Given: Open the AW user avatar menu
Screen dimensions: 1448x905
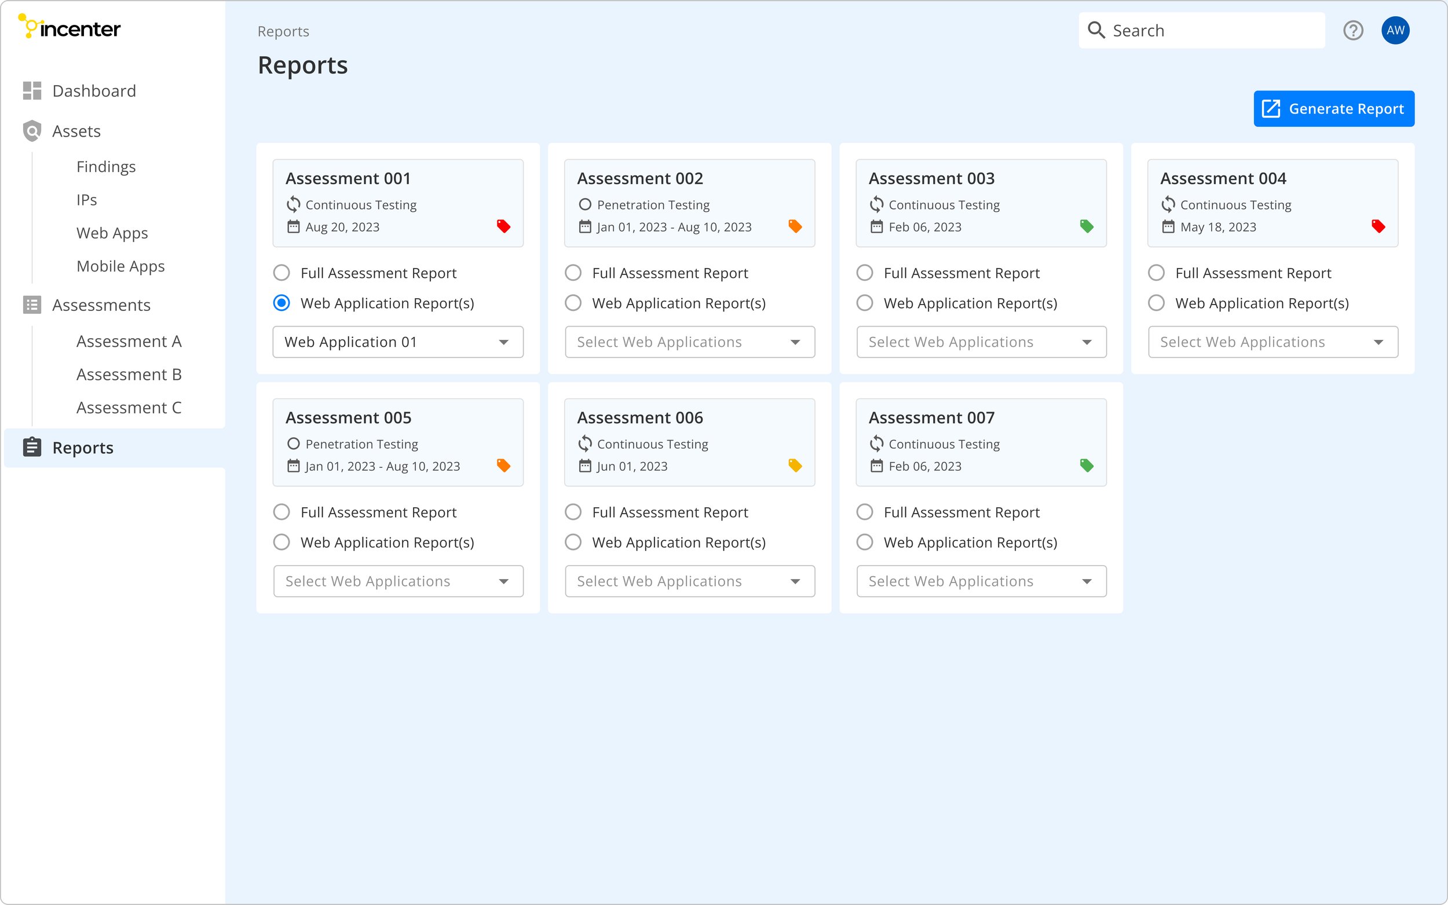Looking at the screenshot, I should click(x=1395, y=31).
